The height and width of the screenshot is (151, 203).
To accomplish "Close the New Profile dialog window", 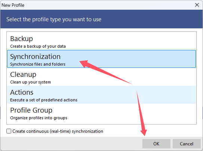I will pos(197,5).
